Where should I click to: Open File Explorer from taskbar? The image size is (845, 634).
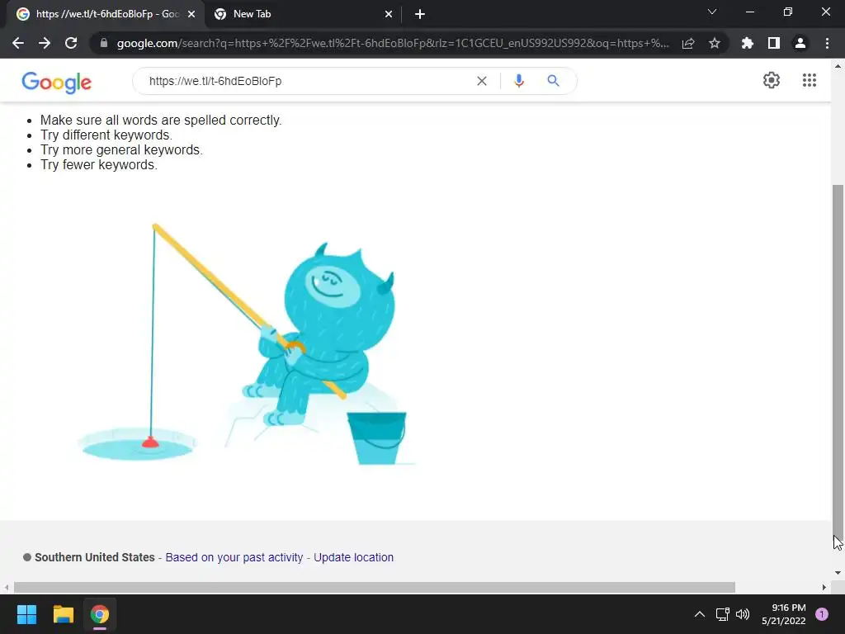point(63,614)
